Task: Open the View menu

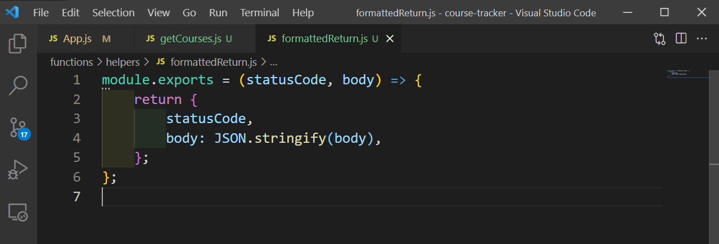Action: coord(159,12)
